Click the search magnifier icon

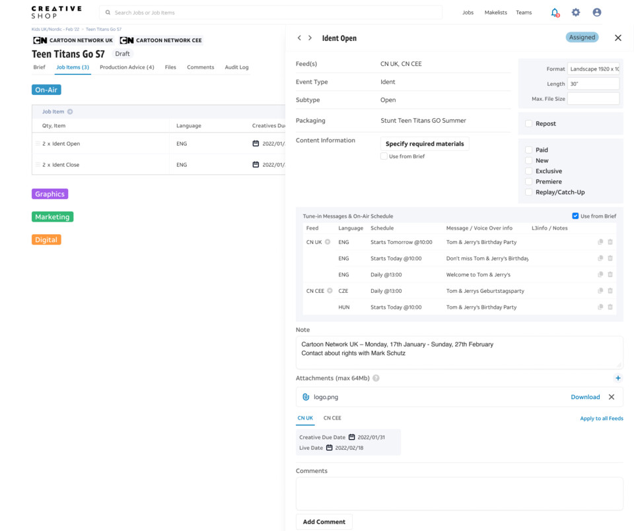click(x=108, y=13)
